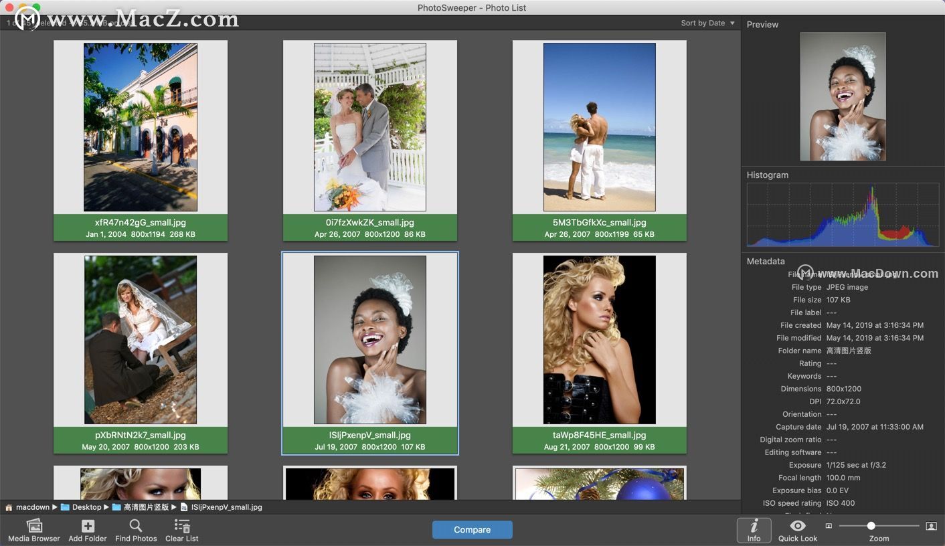Click the home icon beside macdown in path bar
This screenshot has height=546, width=945.
[9, 507]
